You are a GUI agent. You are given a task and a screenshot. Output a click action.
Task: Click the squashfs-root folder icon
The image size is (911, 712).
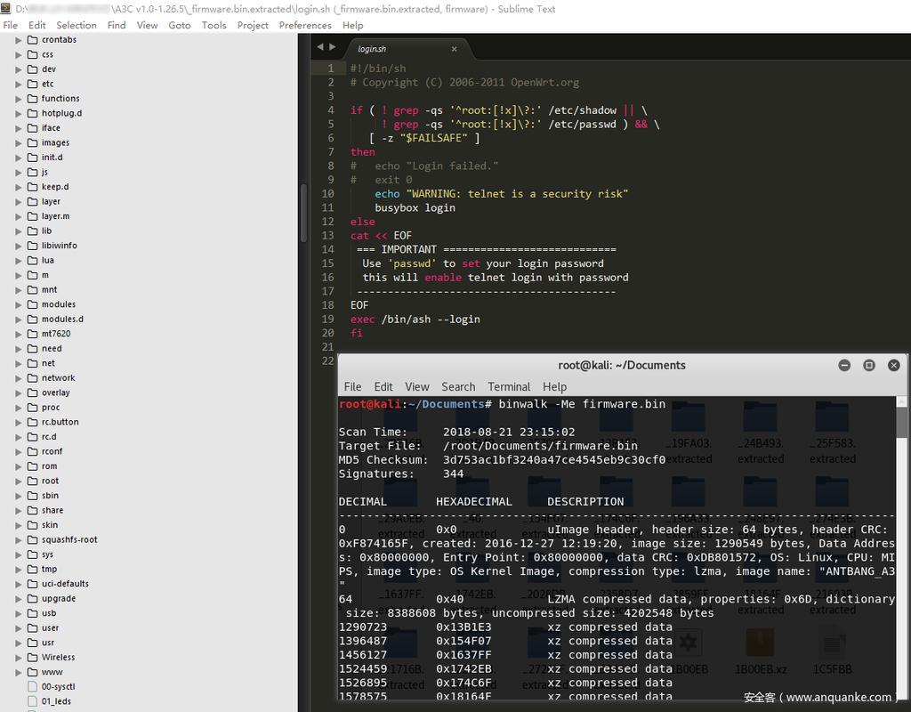pos(32,540)
